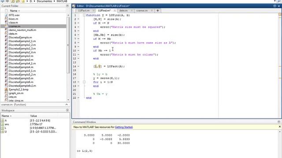Open the Current Folder panel actions menu
The height and width of the screenshot is (158, 282).
(67, 6)
